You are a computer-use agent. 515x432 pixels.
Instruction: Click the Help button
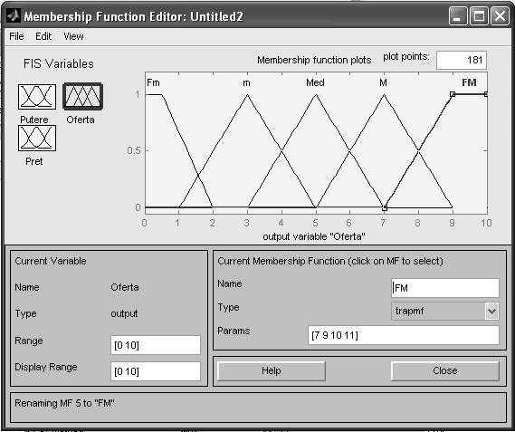point(272,370)
